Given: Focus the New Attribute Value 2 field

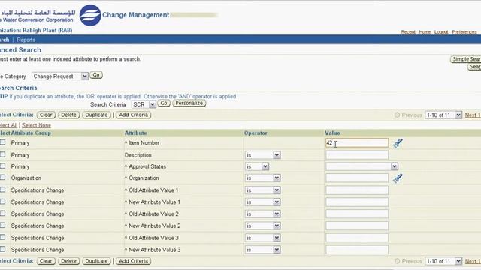Looking at the screenshot, I should (357, 226).
